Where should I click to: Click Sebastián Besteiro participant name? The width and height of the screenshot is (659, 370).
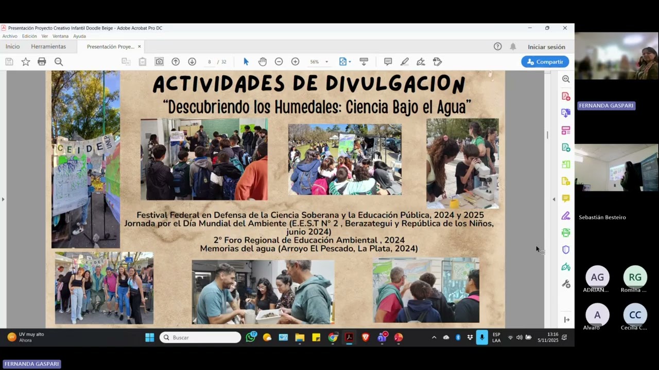pyautogui.click(x=602, y=217)
